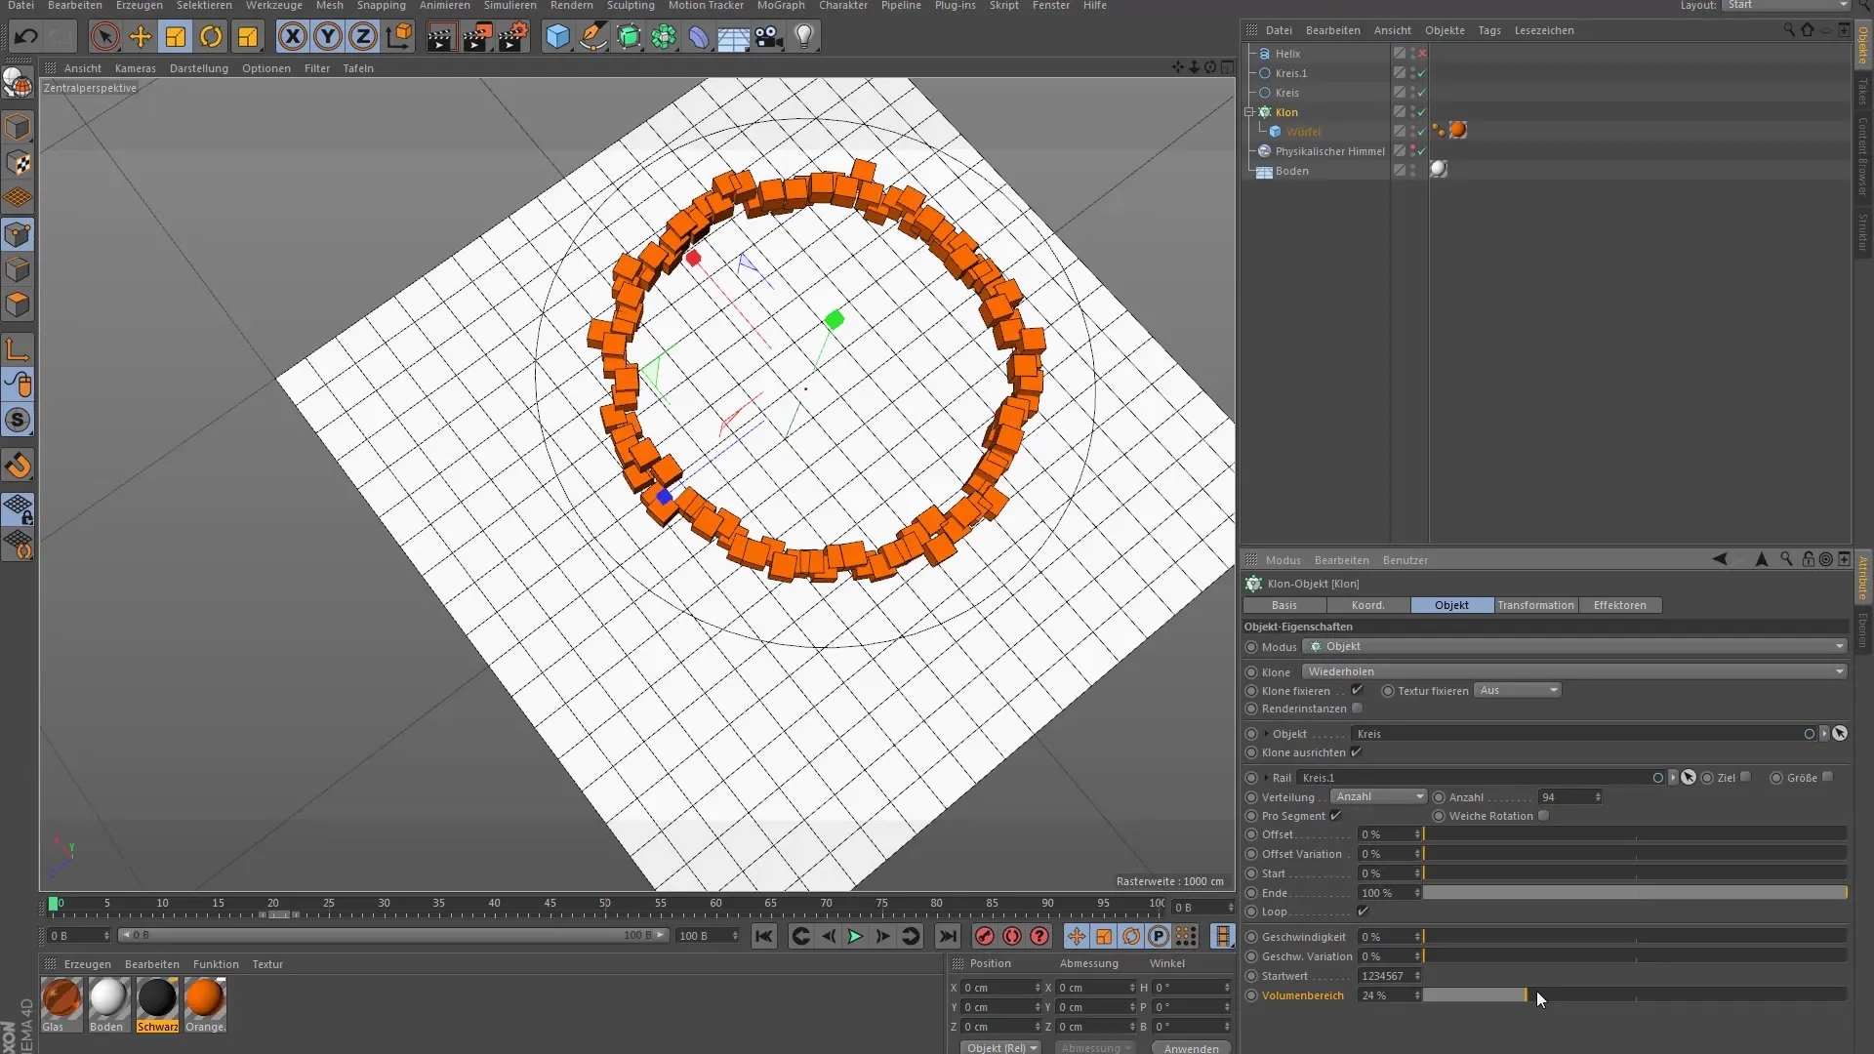Viewport: 1874px width, 1054px height.
Task: Toggle Klone ausrichten checkbox
Action: (x=1356, y=752)
